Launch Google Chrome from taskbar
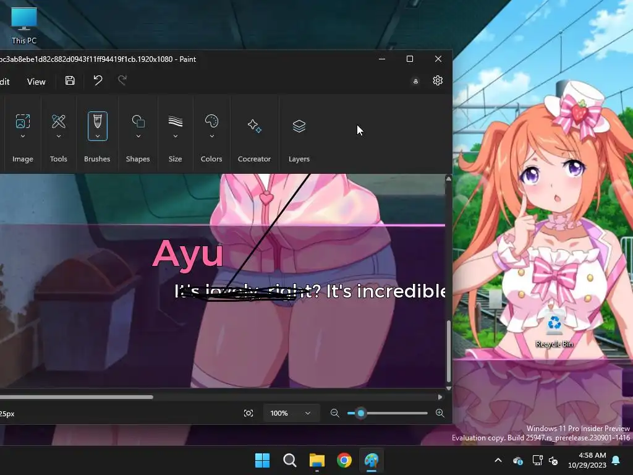Image resolution: width=633 pixels, height=475 pixels. pos(344,460)
